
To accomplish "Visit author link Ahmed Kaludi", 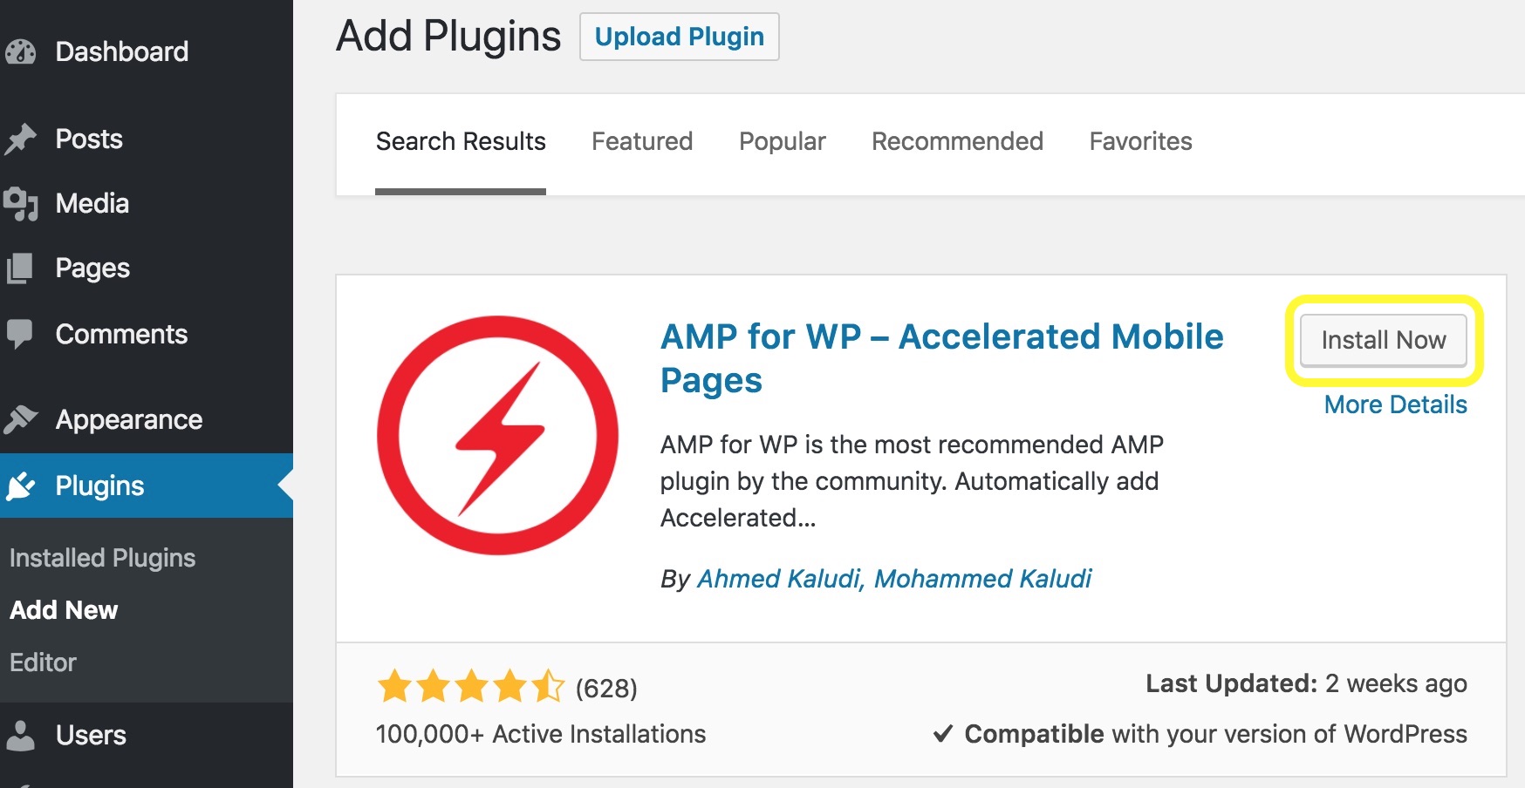I will pyautogui.click(x=776, y=578).
